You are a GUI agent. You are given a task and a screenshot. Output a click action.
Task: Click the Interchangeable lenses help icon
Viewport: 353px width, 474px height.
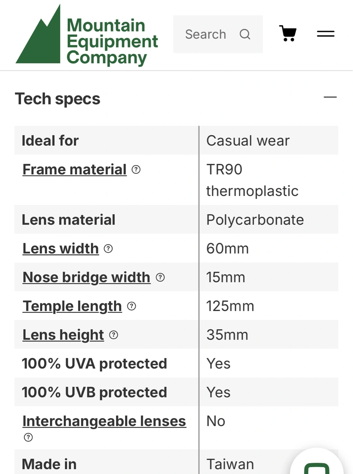click(x=28, y=437)
